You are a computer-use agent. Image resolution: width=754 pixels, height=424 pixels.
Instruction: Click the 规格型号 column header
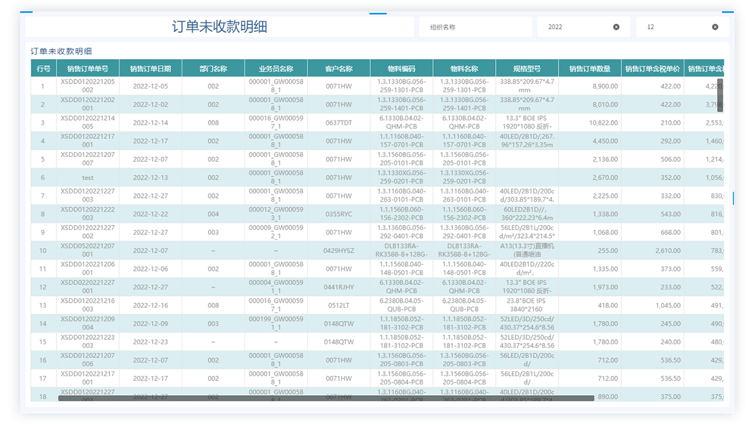527,69
